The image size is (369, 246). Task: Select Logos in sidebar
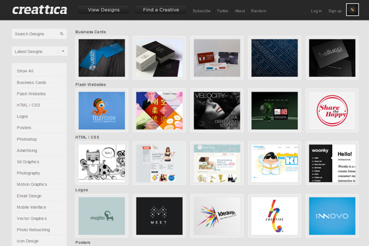[22, 116]
